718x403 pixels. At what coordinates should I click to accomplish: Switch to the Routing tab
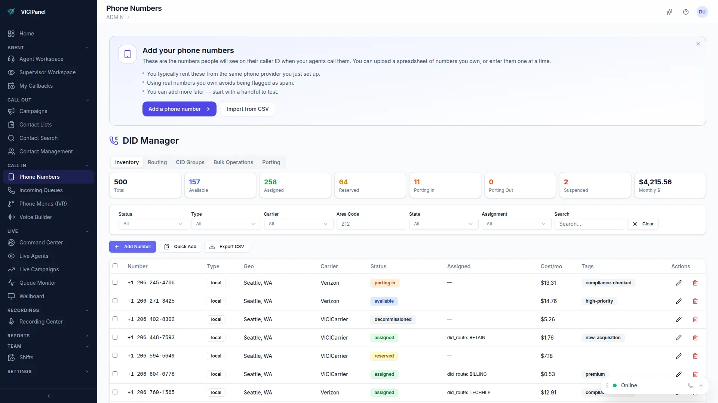point(157,162)
